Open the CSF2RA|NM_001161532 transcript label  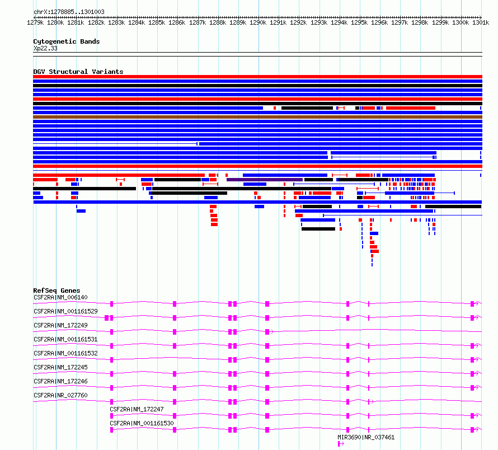click(65, 353)
